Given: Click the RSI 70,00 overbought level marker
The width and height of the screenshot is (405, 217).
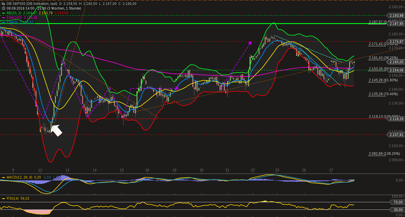Looking at the screenshot, I should pyautogui.click(x=397, y=202).
